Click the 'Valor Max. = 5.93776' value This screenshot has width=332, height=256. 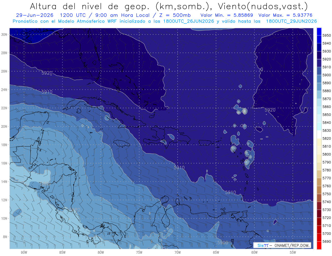[286, 15]
